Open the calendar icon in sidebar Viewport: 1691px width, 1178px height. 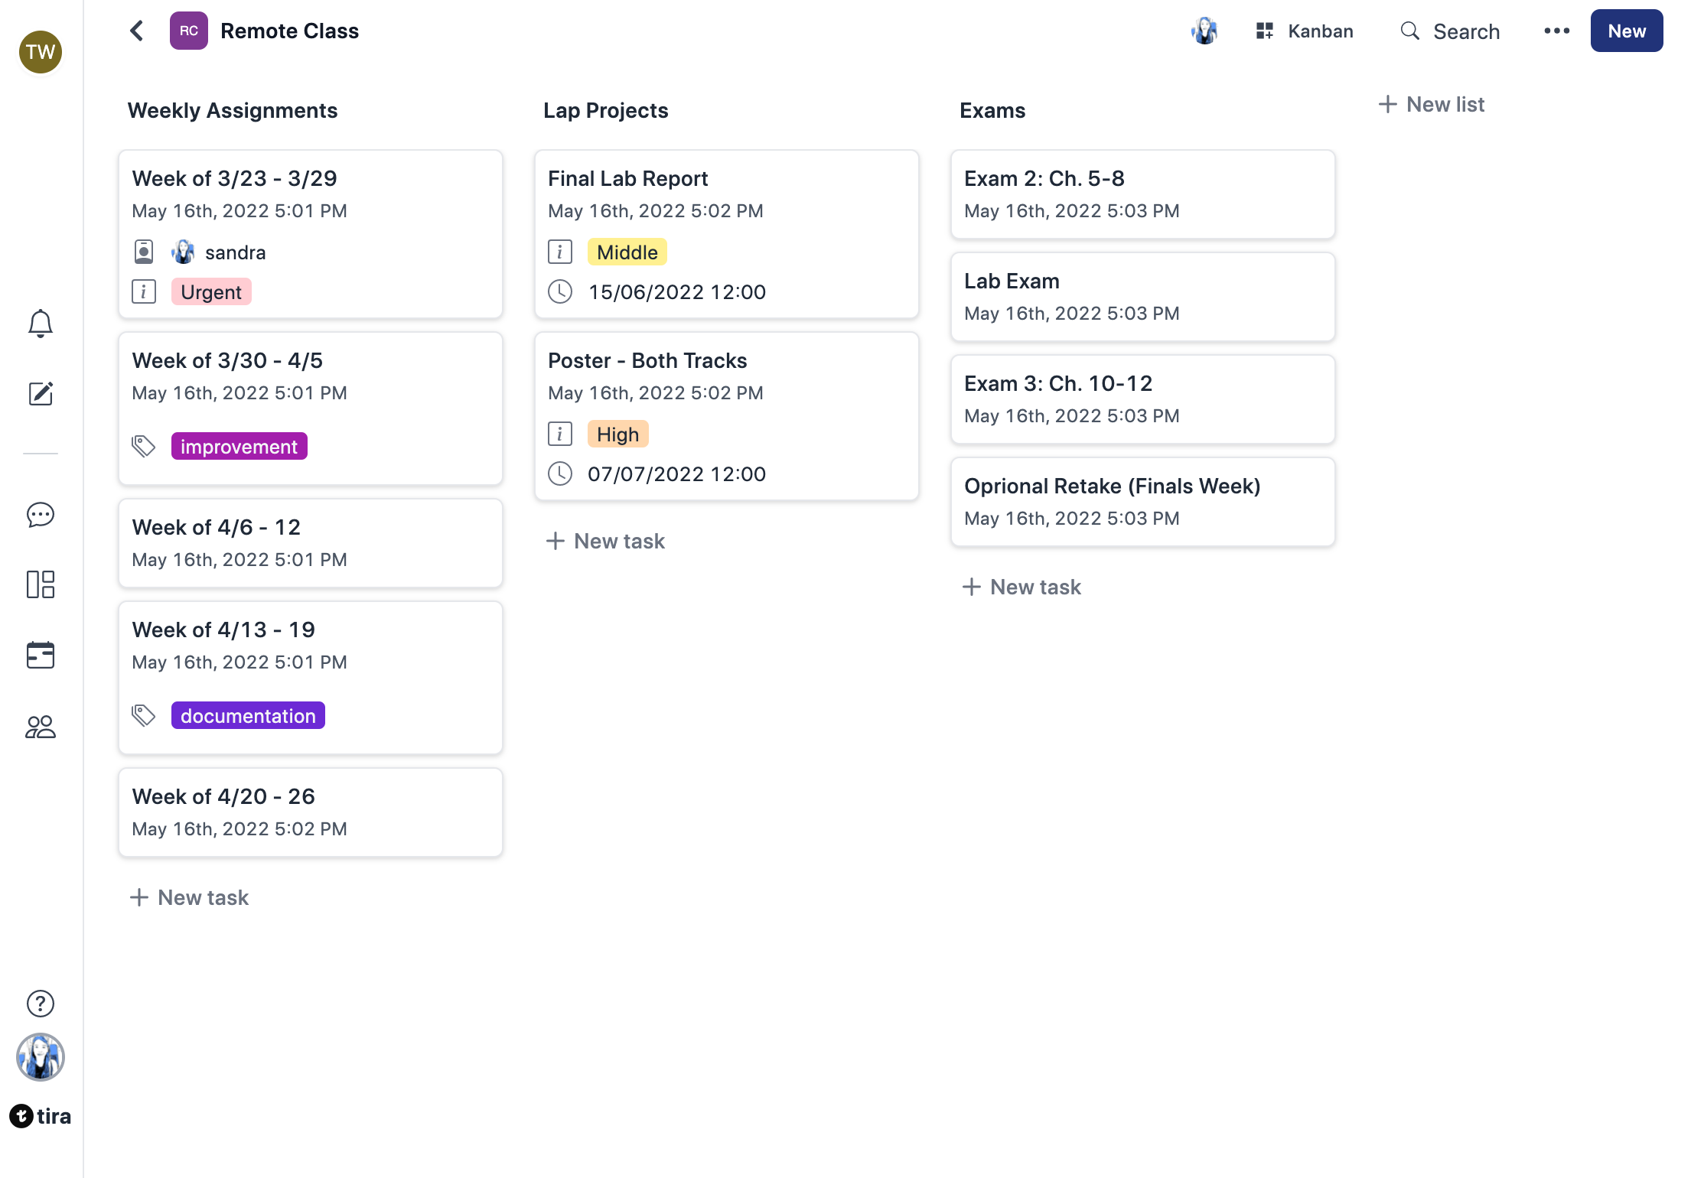click(x=41, y=655)
